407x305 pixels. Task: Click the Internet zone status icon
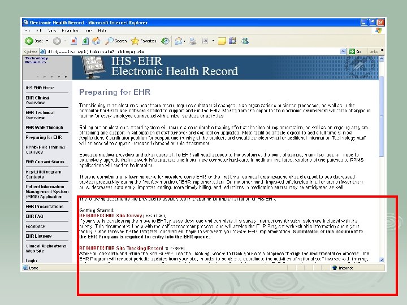click(x=334, y=268)
